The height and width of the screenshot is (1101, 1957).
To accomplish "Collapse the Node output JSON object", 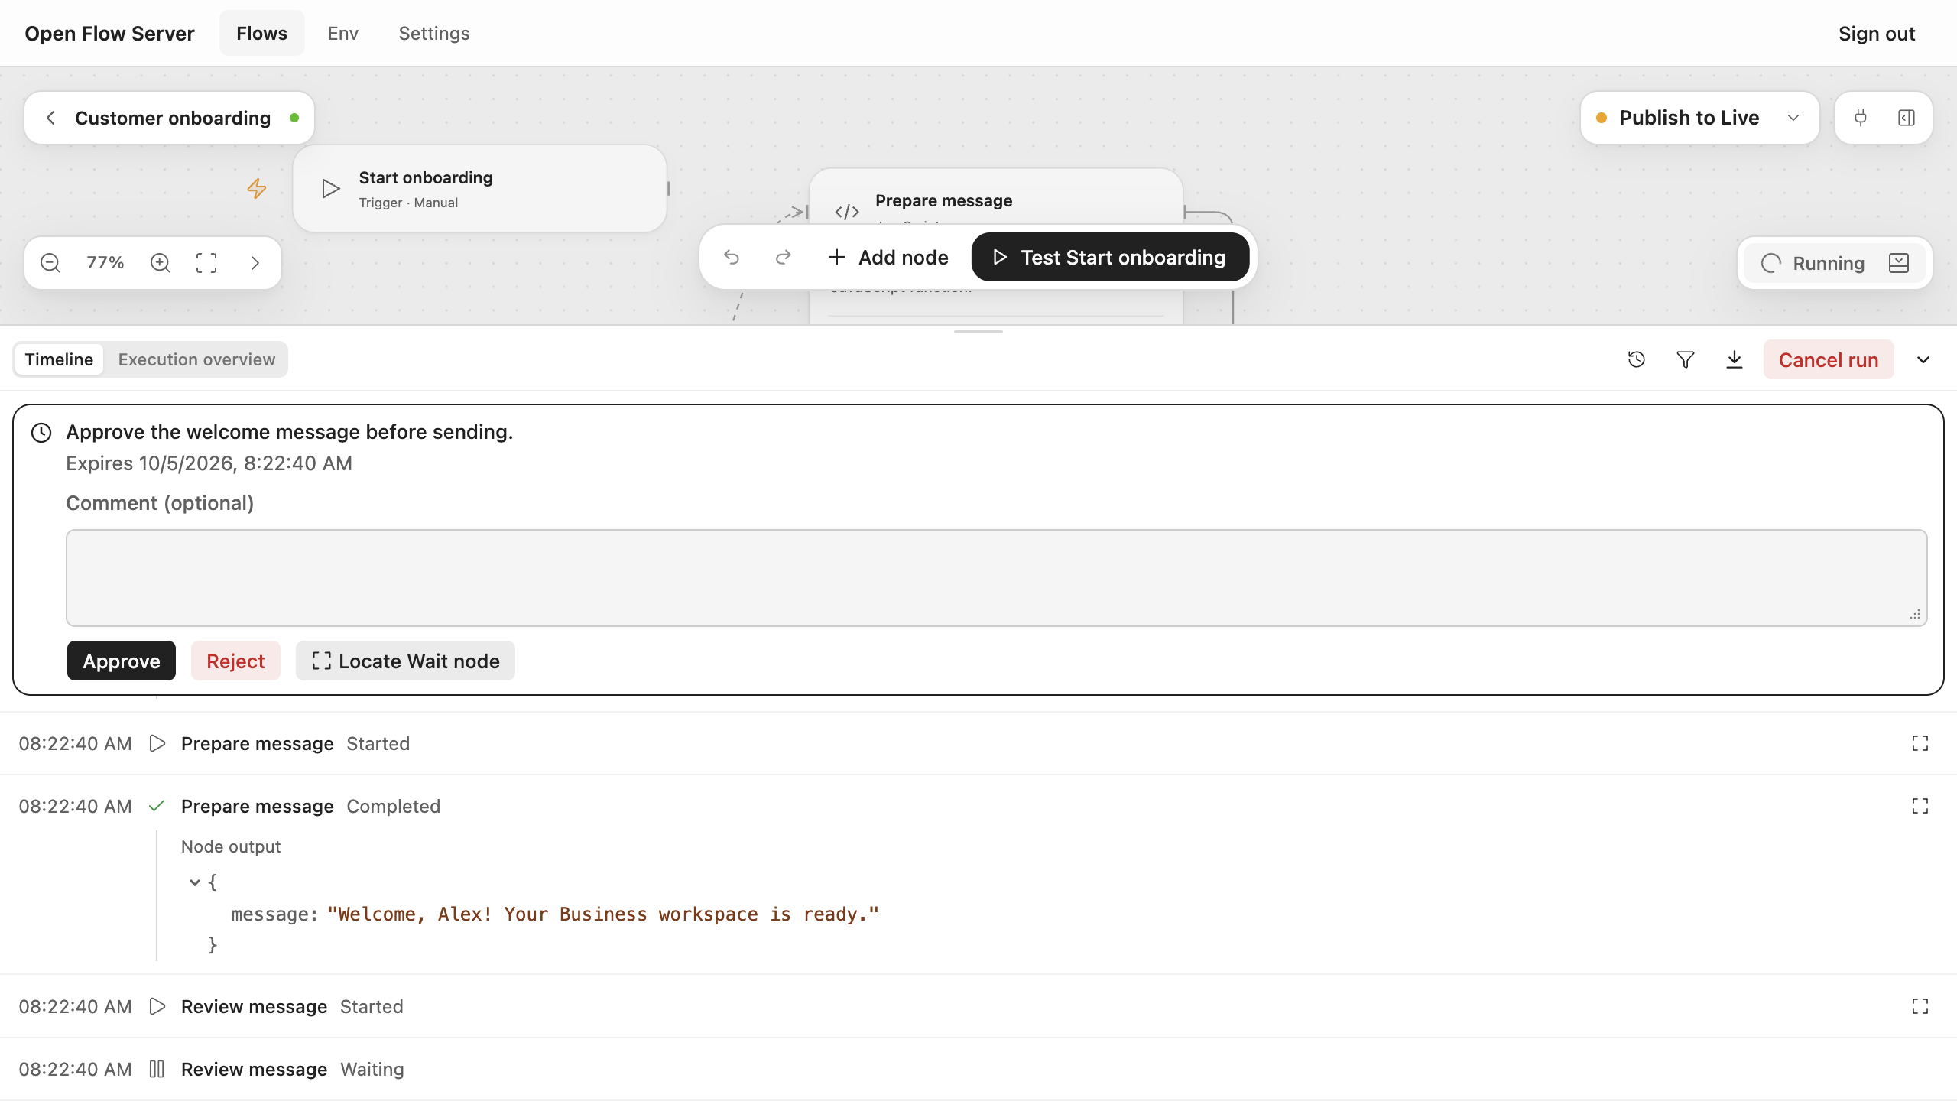I will 195,882.
